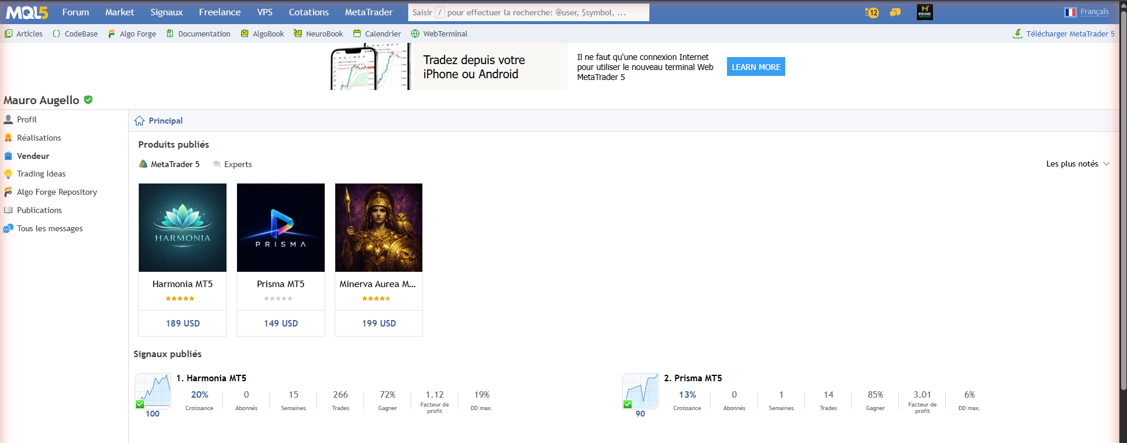Open the Minerva Aurea product thumbnail
The width and height of the screenshot is (1127, 443).
[x=379, y=228]
